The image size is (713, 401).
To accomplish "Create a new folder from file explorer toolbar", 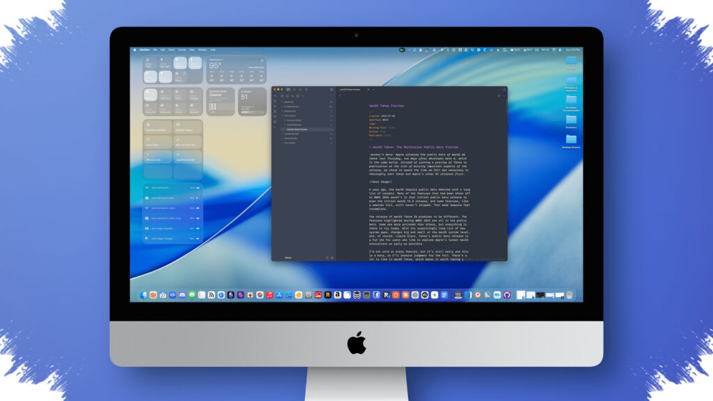I will pos(287,96).
